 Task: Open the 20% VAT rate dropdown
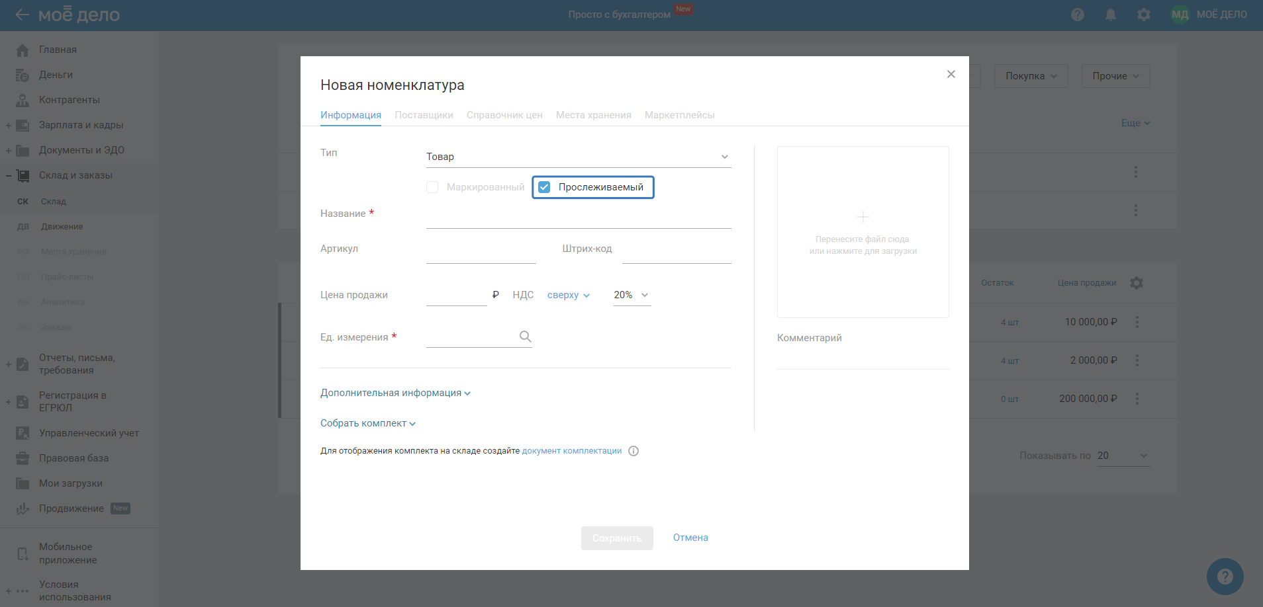click(x=631, y=295)
